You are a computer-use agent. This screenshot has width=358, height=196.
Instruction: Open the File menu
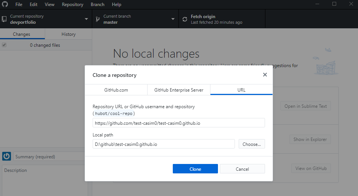click(19, 5)
